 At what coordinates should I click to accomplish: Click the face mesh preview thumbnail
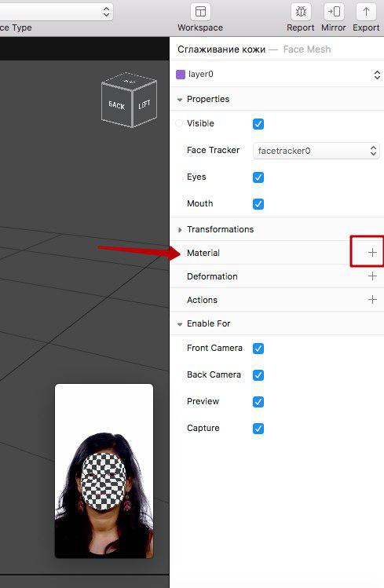104,470
